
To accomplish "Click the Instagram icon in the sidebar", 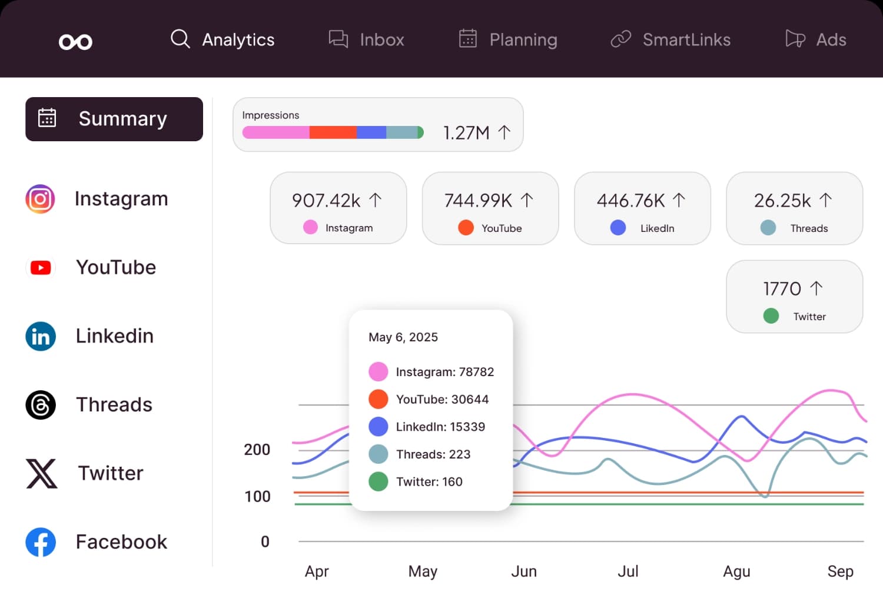I will [39, 199].
